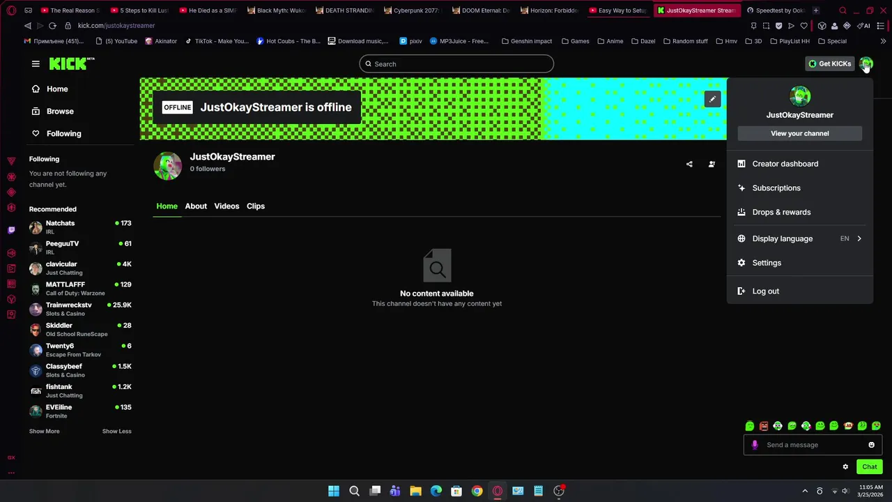Click the address bar URL kick.com/justokaystreamer
892x502 pixels.
point(116,26)
